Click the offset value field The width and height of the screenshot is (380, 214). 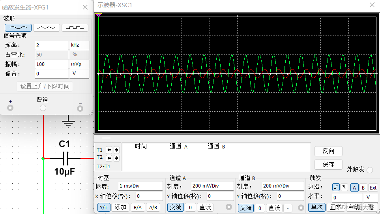tap(52, 73)
